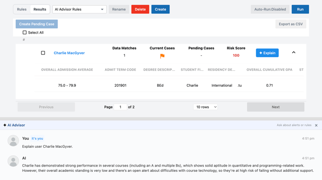Screen dimensions: 322x180
Task: Click the Rename button
Action: [x=119, y=9]
